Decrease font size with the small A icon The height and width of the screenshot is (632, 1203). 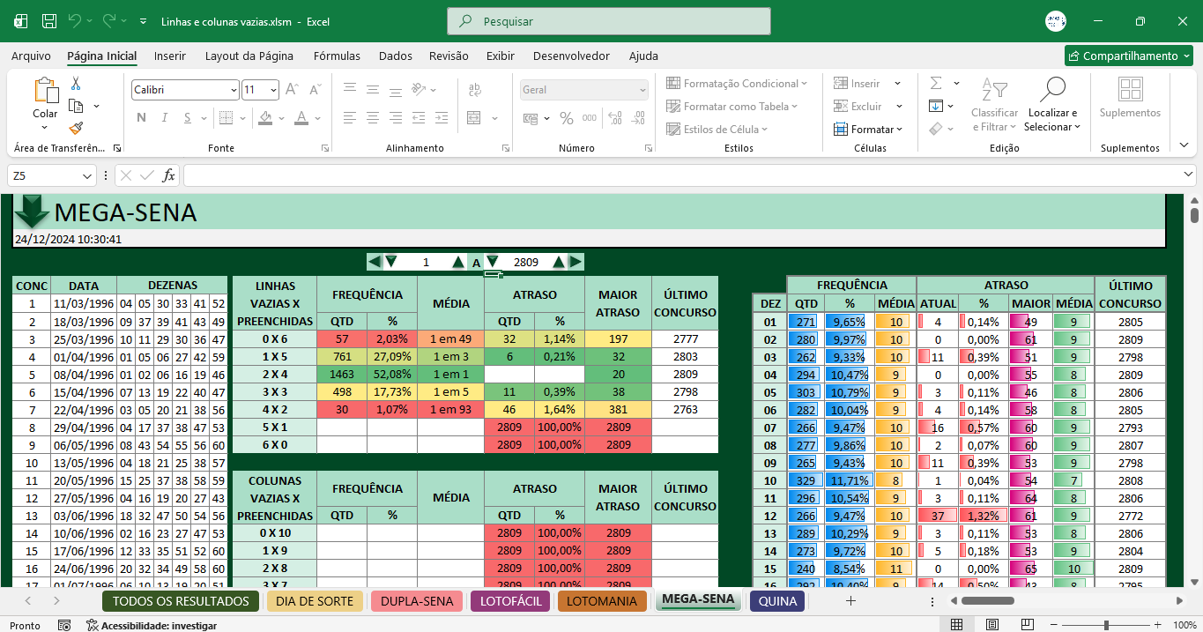click(316, 89)
